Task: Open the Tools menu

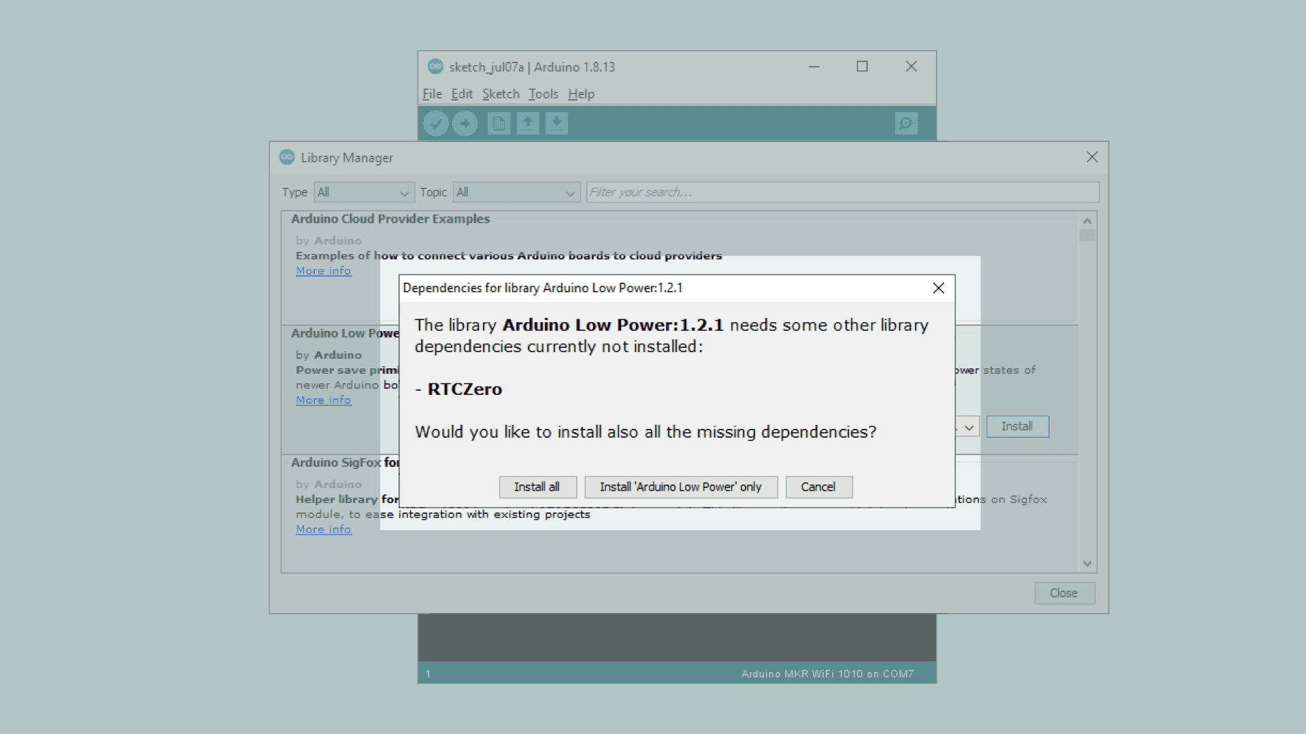Action: pyautogui.click(x=543, y=94)
